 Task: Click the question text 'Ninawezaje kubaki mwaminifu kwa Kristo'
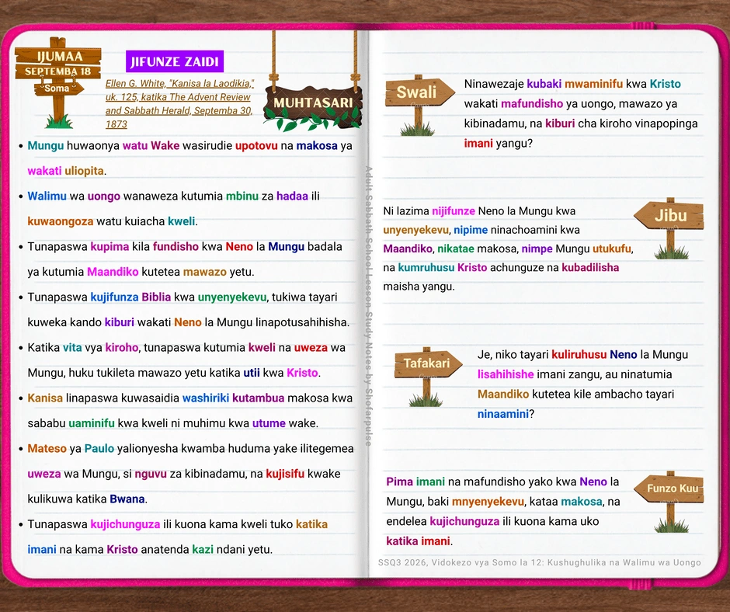[572, 84]
